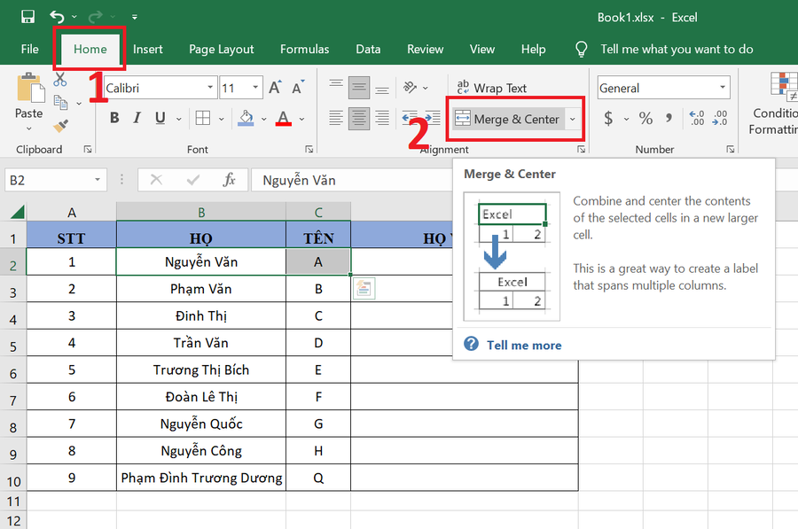Screen dimensions: 798x529
Task: Cut the selection with the scissors icon
Action: click(60, 80)
